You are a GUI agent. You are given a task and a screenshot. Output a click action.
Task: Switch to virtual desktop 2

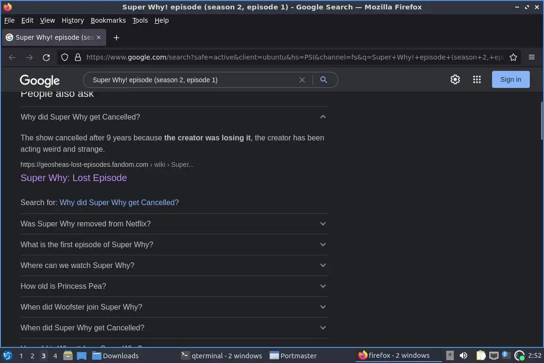pos(32,356)
